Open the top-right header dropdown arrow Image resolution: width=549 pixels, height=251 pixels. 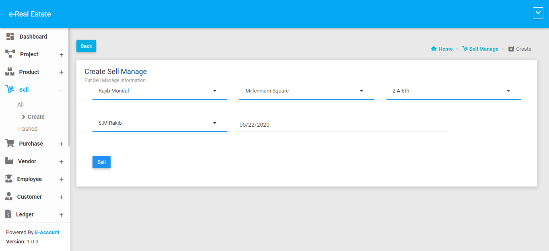tap(538, 13)
